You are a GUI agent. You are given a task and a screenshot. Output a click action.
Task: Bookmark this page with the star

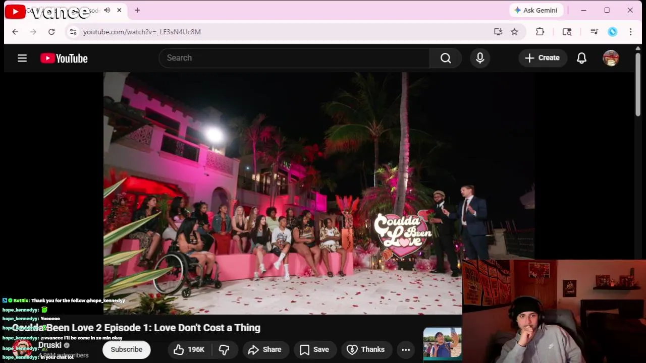(x=514, y=32)
